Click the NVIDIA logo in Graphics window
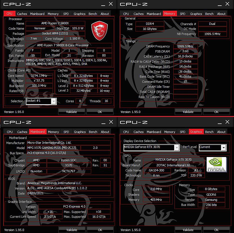 pyautogui.click(x=216, y=164)
